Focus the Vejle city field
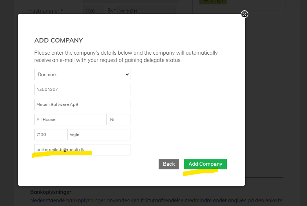The height and width of the screenshot is (206, 307). [x=99, y=135]
